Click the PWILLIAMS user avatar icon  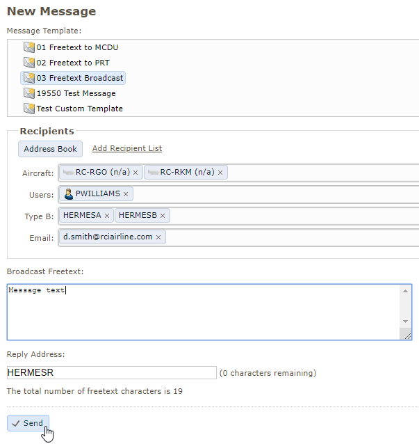coord(69,194)
